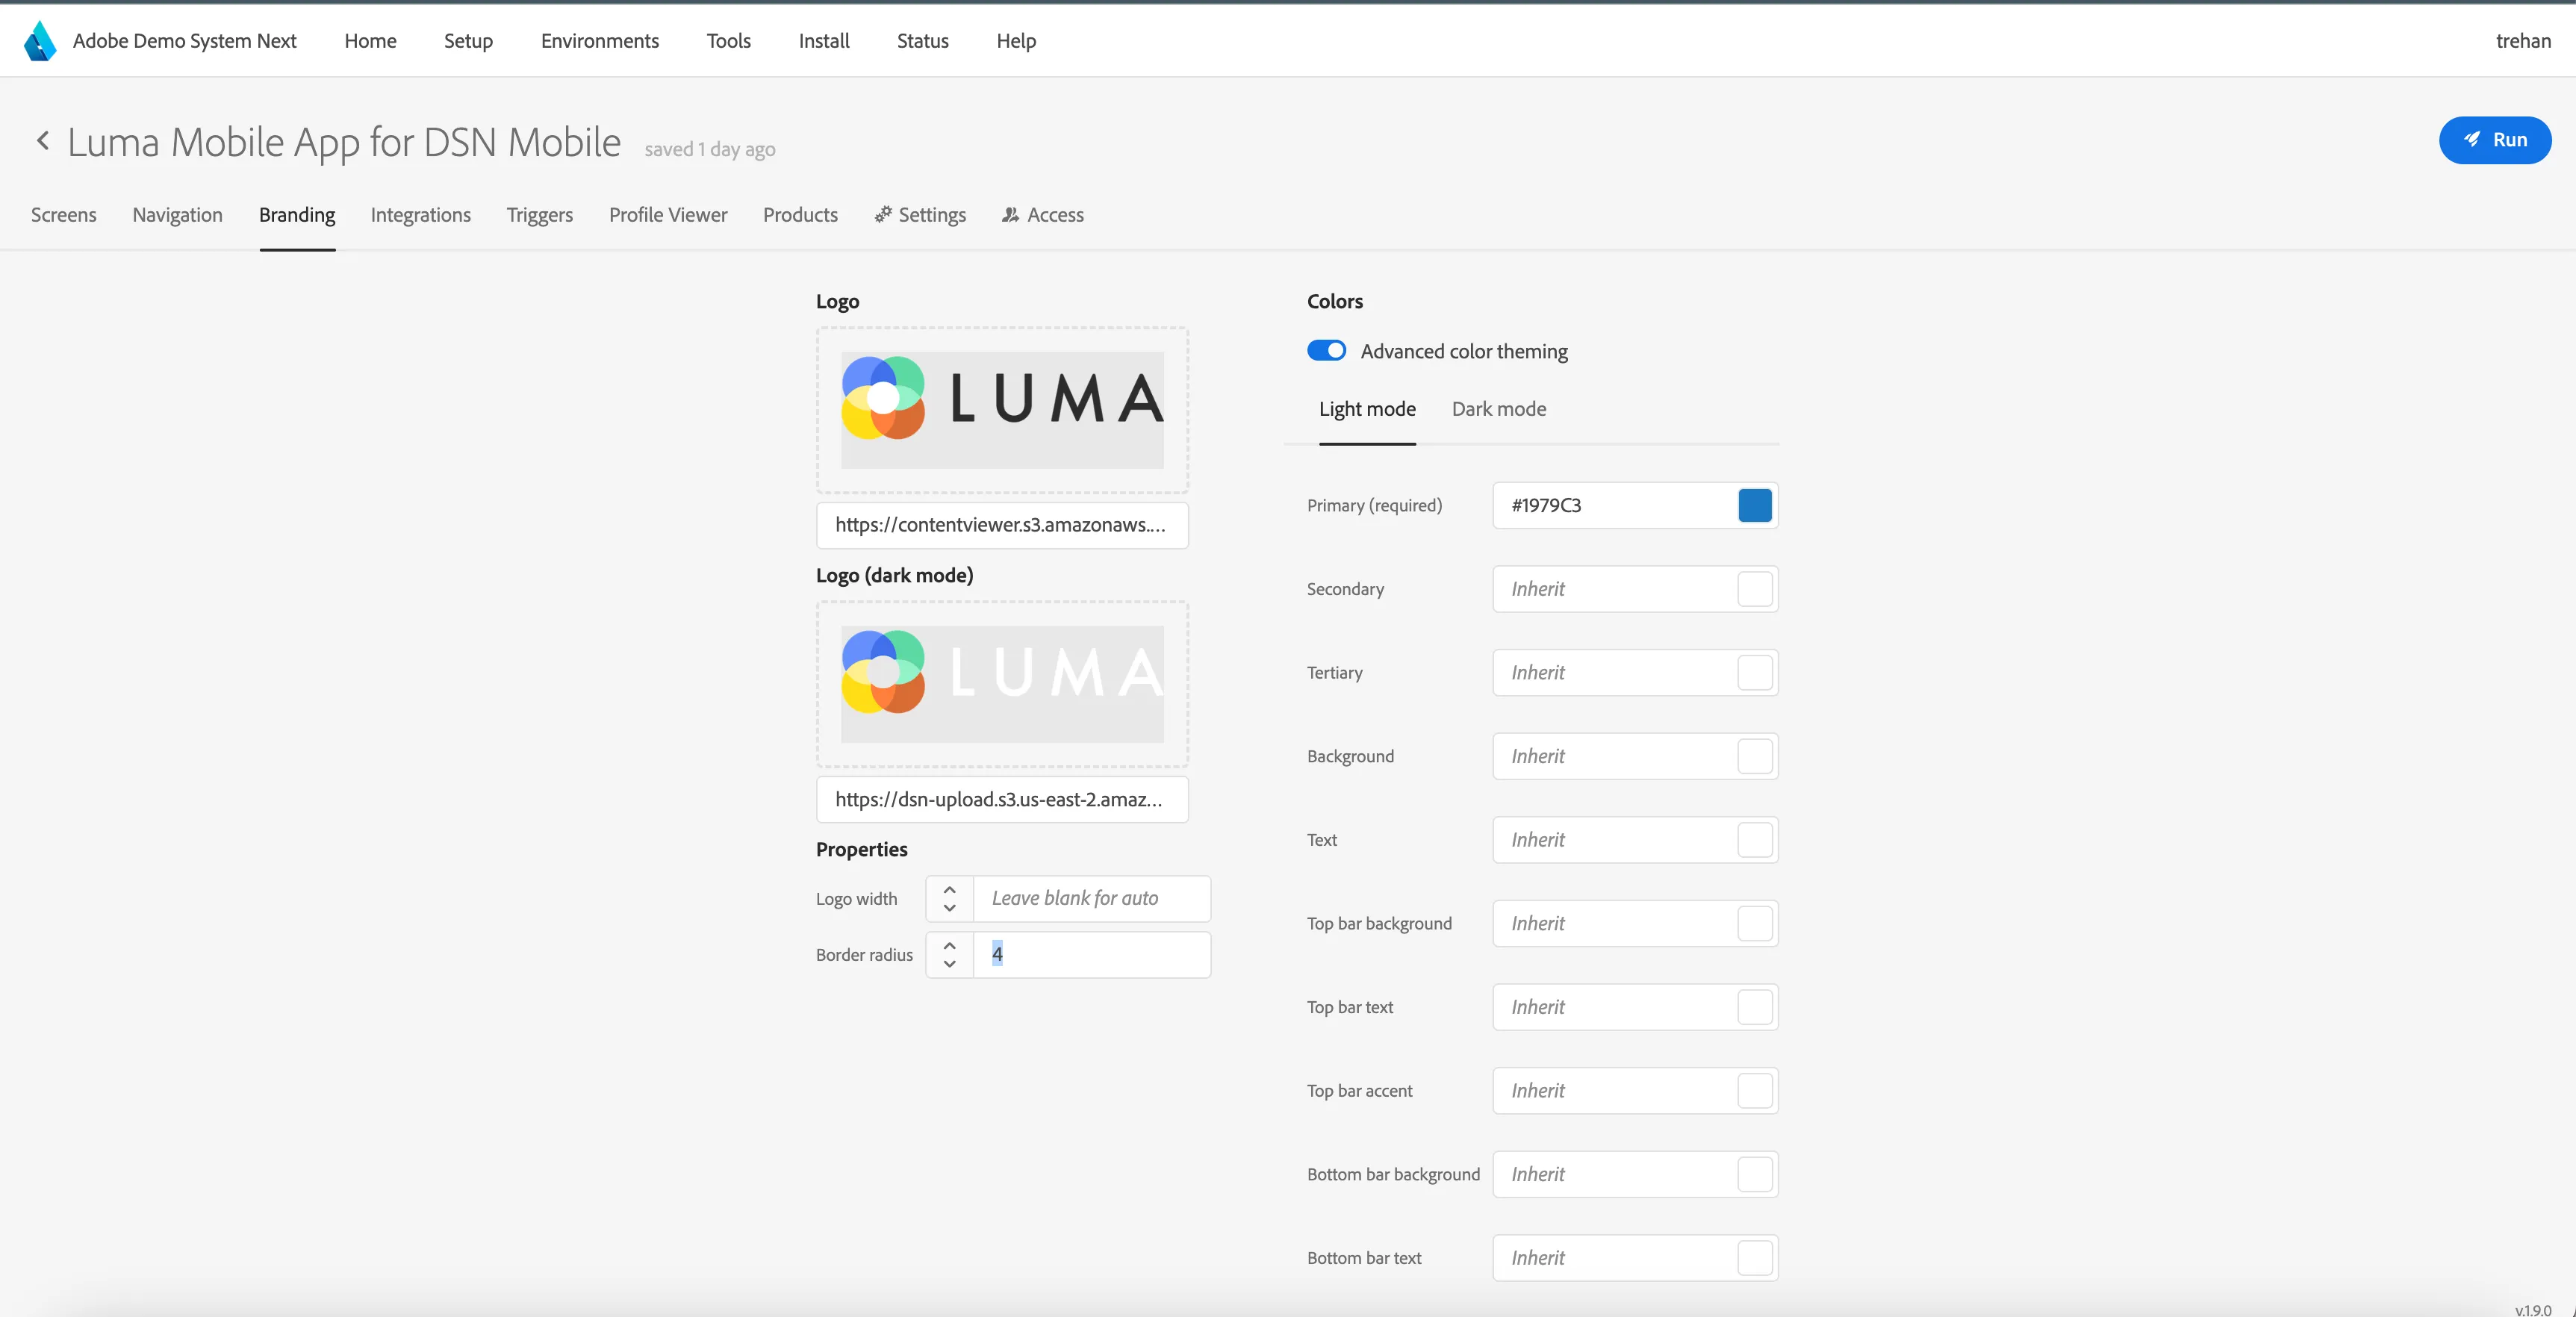Screen dimensions: 2576x1317
Task: Click the Logo width input field
Action: [1091, 899]
